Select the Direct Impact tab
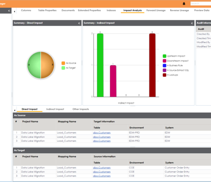The image size is (211, 182). [x=30, y=109]
